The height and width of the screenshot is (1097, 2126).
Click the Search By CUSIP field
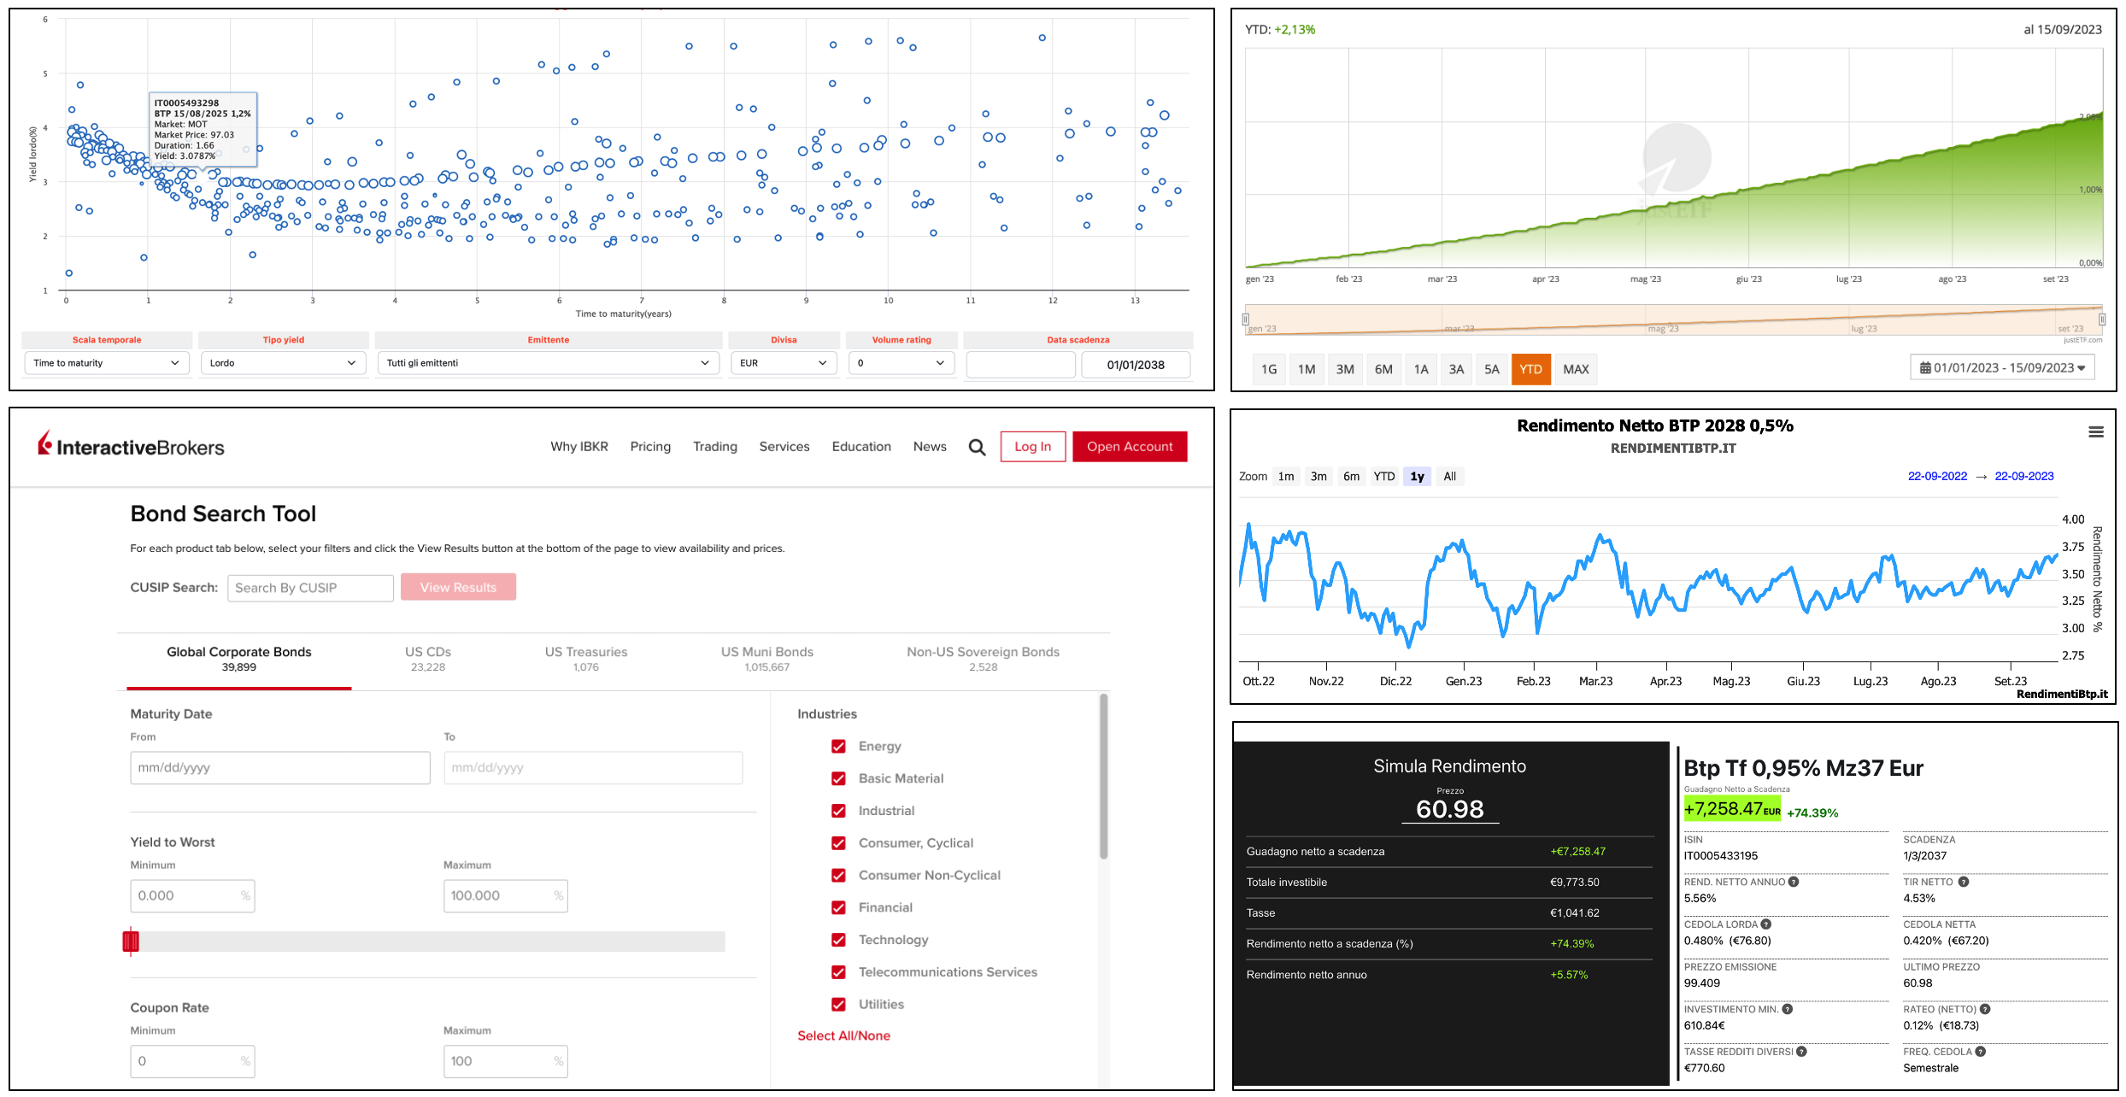point(310,588)
